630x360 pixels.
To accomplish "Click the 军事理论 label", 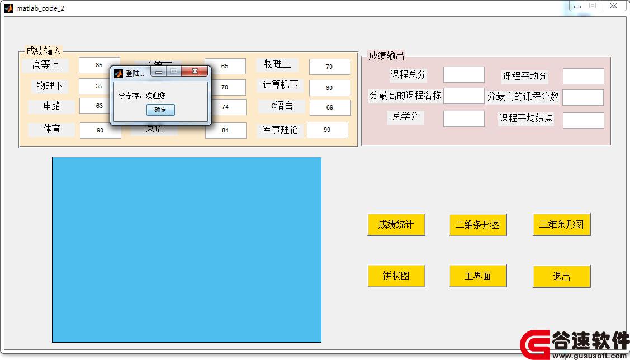I will [x=280, y=130].
